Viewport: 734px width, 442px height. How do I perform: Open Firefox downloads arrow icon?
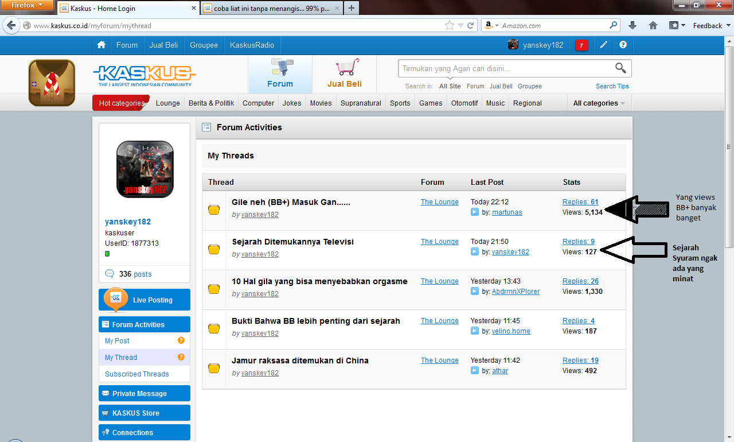[633, 25]
